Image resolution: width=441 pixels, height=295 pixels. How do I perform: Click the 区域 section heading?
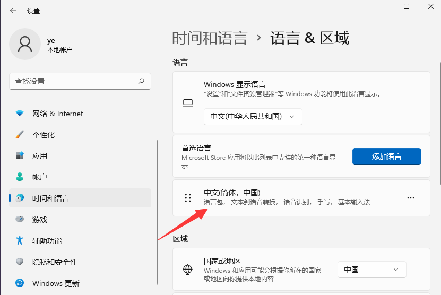(x=180, y=239)
